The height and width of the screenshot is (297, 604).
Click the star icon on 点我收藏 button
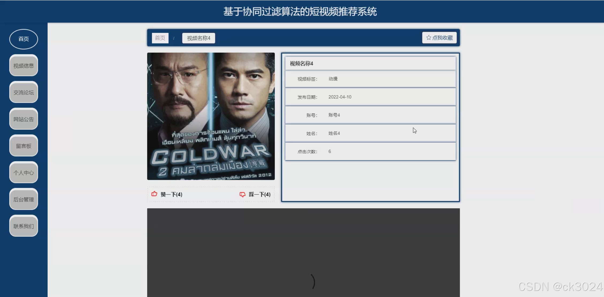point(428,38)
